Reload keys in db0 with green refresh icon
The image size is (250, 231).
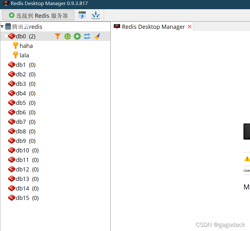click(x=67, y=36)
